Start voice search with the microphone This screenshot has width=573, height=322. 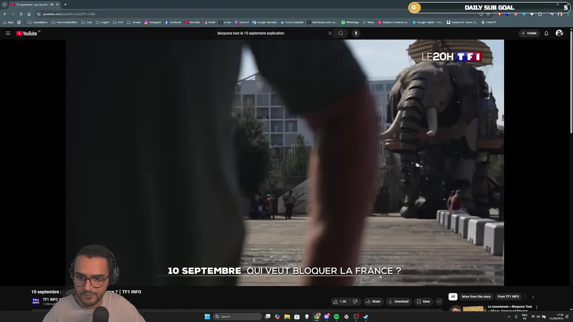pyautogui.click(x=356, y=33)
